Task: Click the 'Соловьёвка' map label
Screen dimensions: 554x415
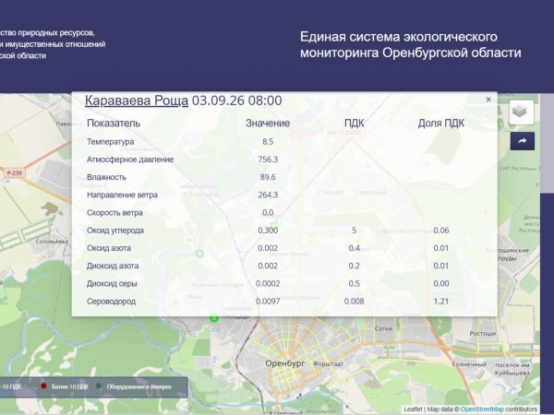Action: 52,242
